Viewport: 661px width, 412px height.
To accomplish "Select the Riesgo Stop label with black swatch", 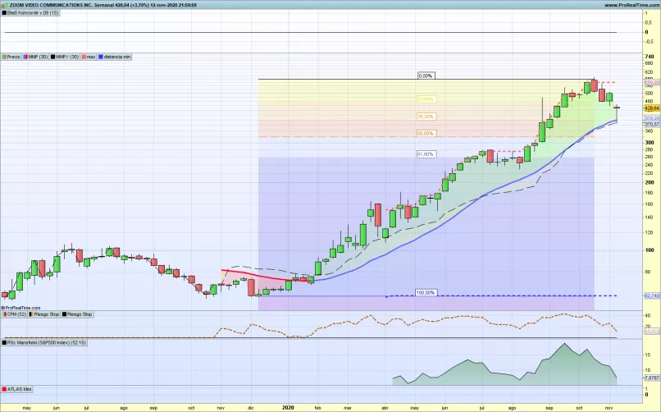I will 77,314.
